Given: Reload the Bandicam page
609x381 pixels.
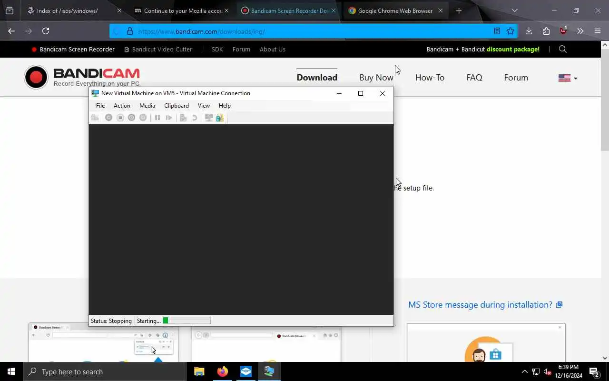Looking at the screenshot, I should 46,31.
